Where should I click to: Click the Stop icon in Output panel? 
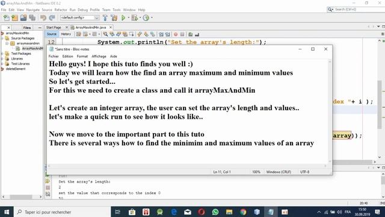[48, 187]
